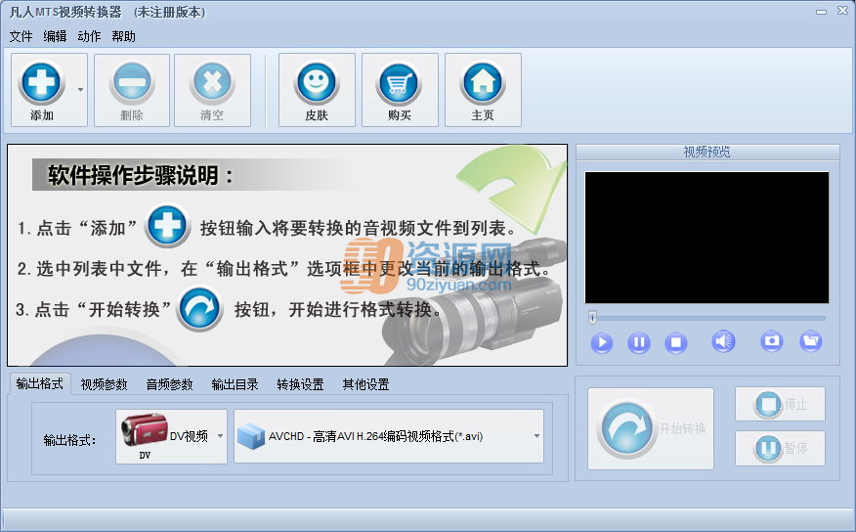Screen dimensions: 856x532
Task: Click the 停止 stop conversion button
Action: [x=780, y=404]
